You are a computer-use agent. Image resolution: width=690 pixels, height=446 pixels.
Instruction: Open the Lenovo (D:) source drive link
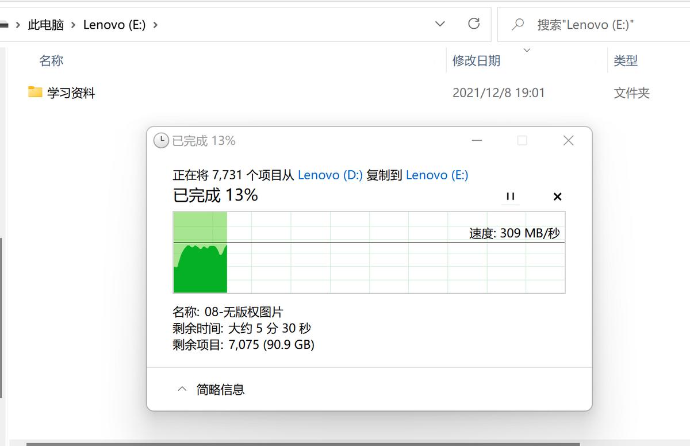coord(329,175)
